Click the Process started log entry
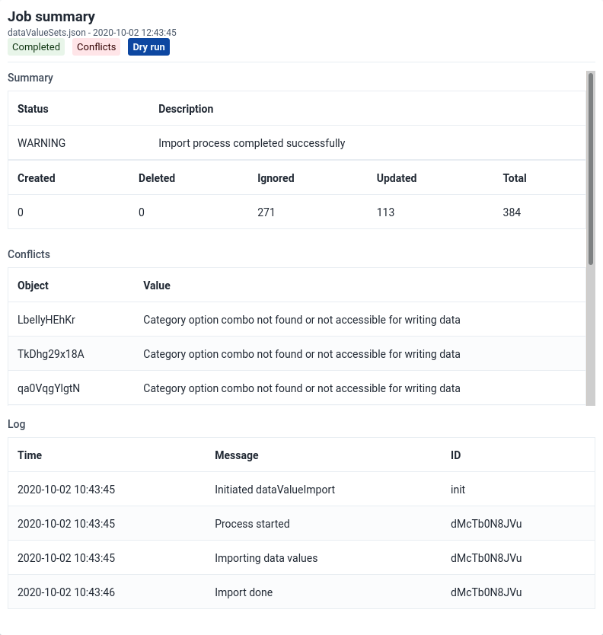The image size is (603, 635). click(x=252, y=524)
